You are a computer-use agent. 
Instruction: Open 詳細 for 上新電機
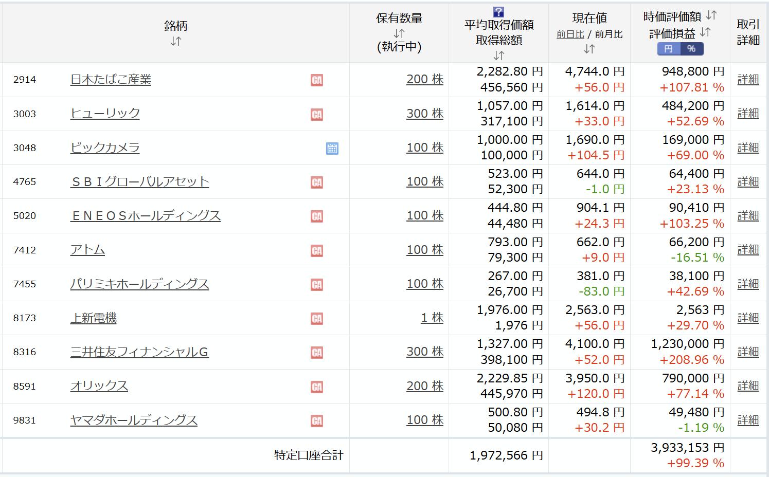[x=748, y=318]
